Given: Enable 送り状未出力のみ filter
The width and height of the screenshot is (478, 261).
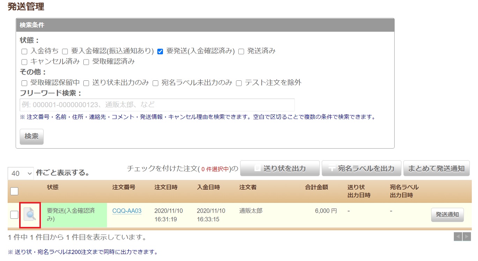Looking at the screenshot, I should pos(86,83).
